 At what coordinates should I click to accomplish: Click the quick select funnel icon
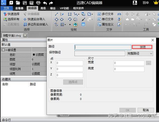tap(5, 14)
